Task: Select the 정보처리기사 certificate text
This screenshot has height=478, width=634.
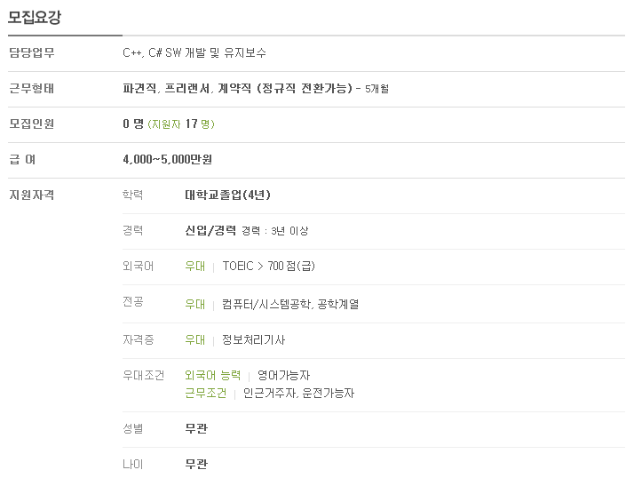Action: [254, 340]
